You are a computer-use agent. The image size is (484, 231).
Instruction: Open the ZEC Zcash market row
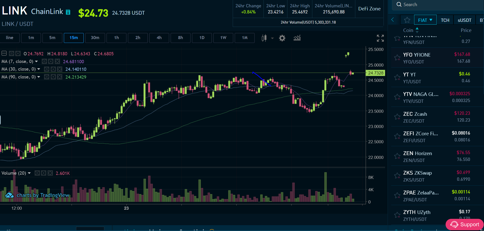point(437,117)
